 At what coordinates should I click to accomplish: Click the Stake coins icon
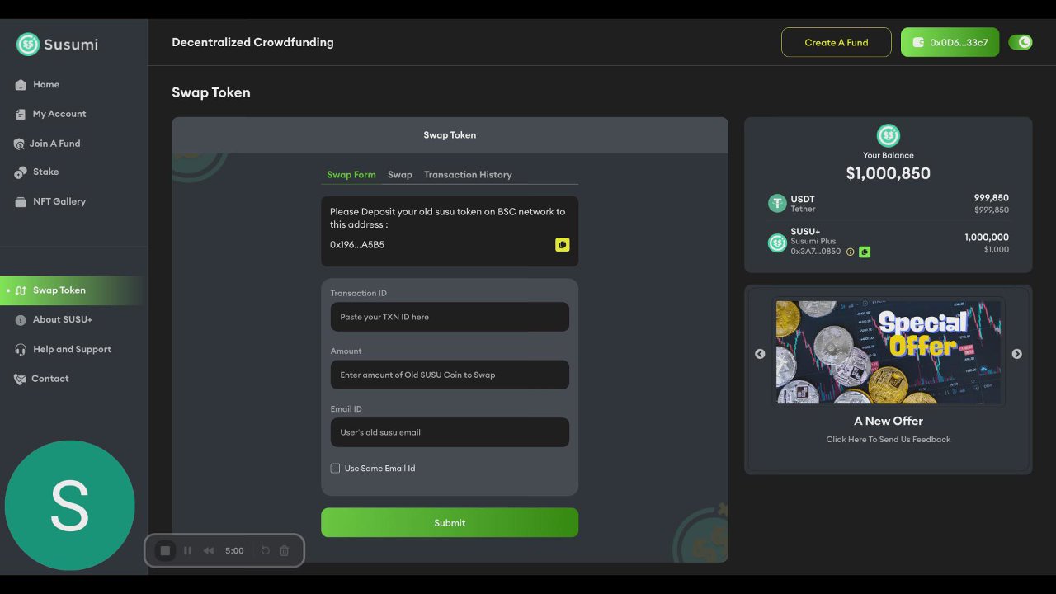pos(21,172)
